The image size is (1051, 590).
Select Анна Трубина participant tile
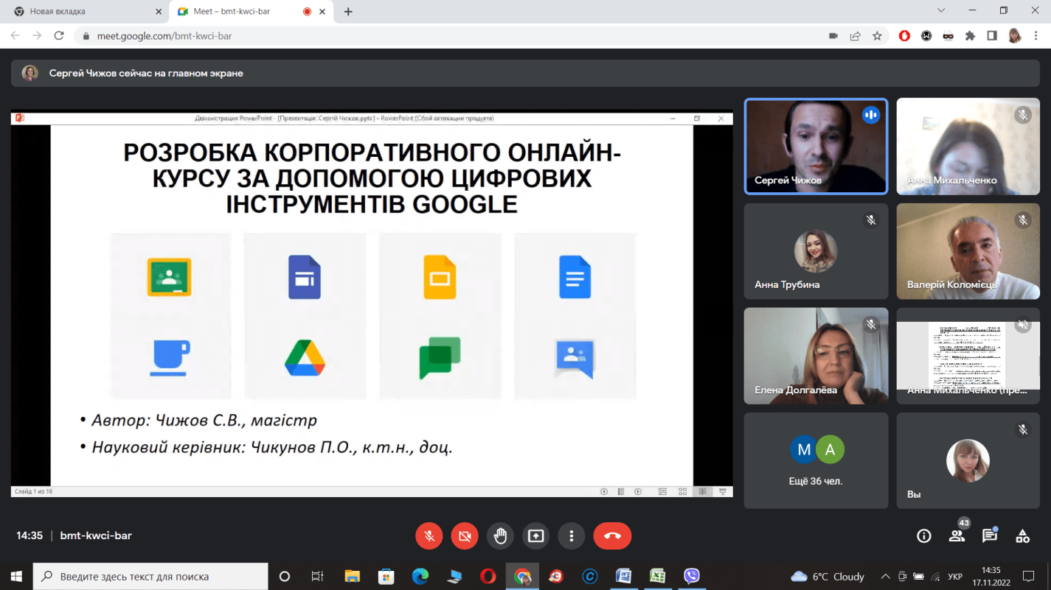coord(816,251)
